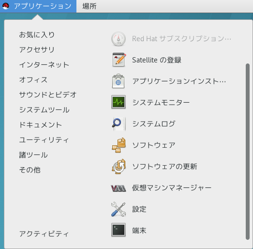Open the アプリケーション menu in top bar
The width and height of the screenshot is (253, 249).
[x=38, y=6]
